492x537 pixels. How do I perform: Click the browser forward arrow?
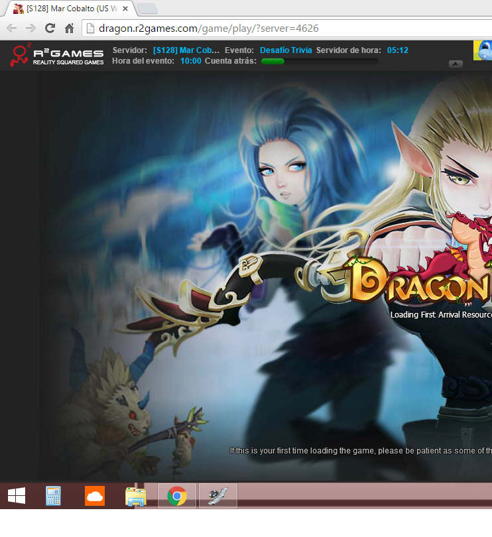31,29
